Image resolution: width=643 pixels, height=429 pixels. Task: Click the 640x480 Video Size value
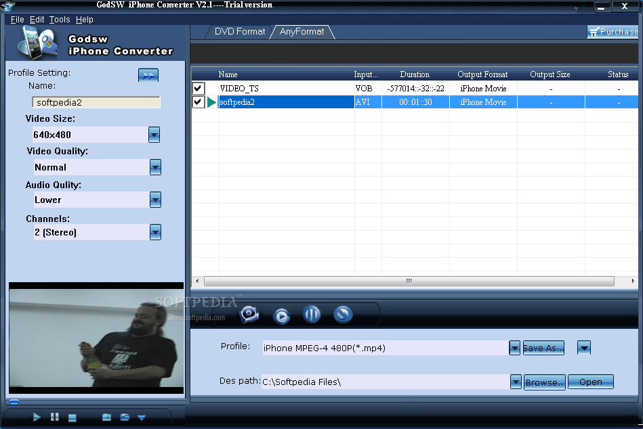pyautogui.click(x=52, y=135)
